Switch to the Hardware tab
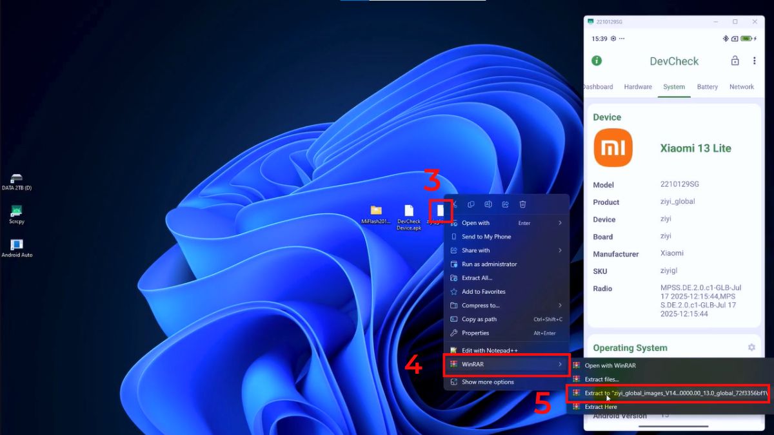The image size is (774, 435). (x=638, y=86)
